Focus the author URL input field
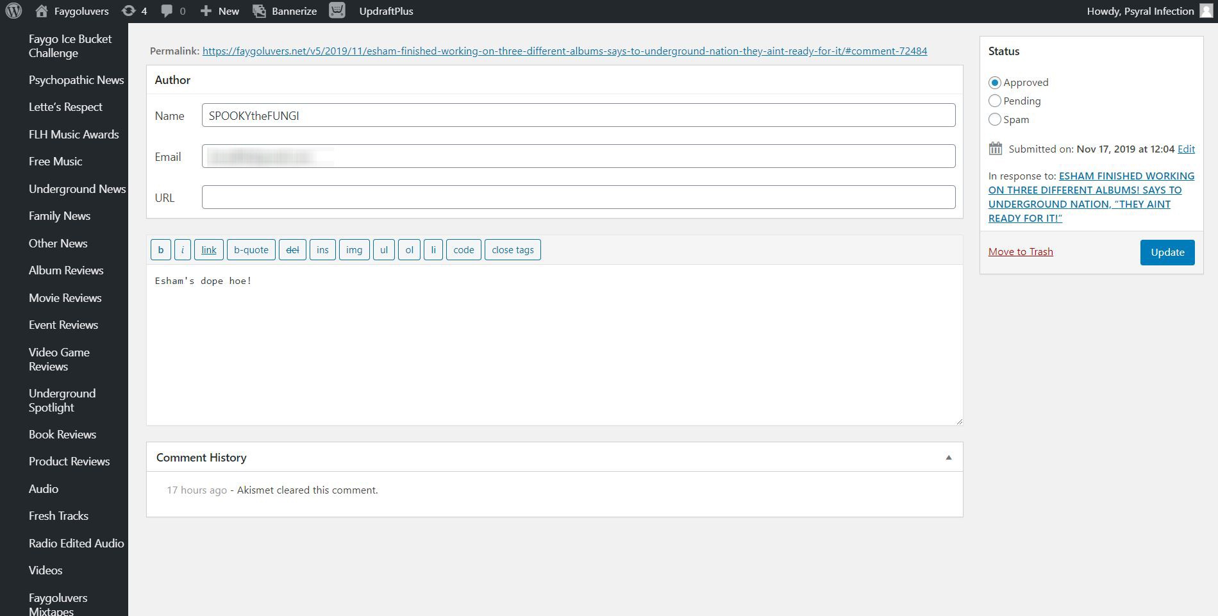 578,197
